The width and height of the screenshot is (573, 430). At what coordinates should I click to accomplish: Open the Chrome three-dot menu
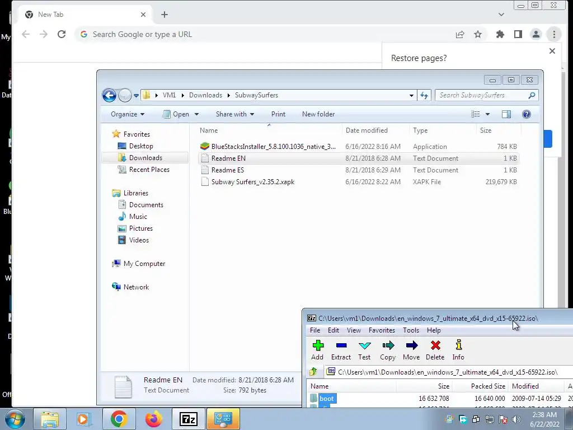coord(554,34)
